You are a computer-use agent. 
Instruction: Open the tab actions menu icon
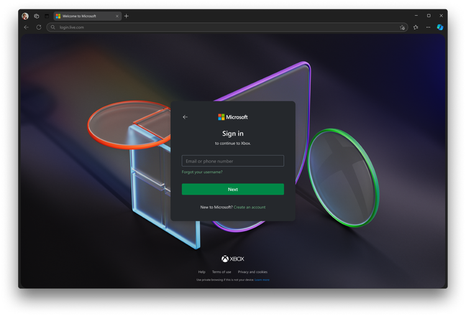47,16
